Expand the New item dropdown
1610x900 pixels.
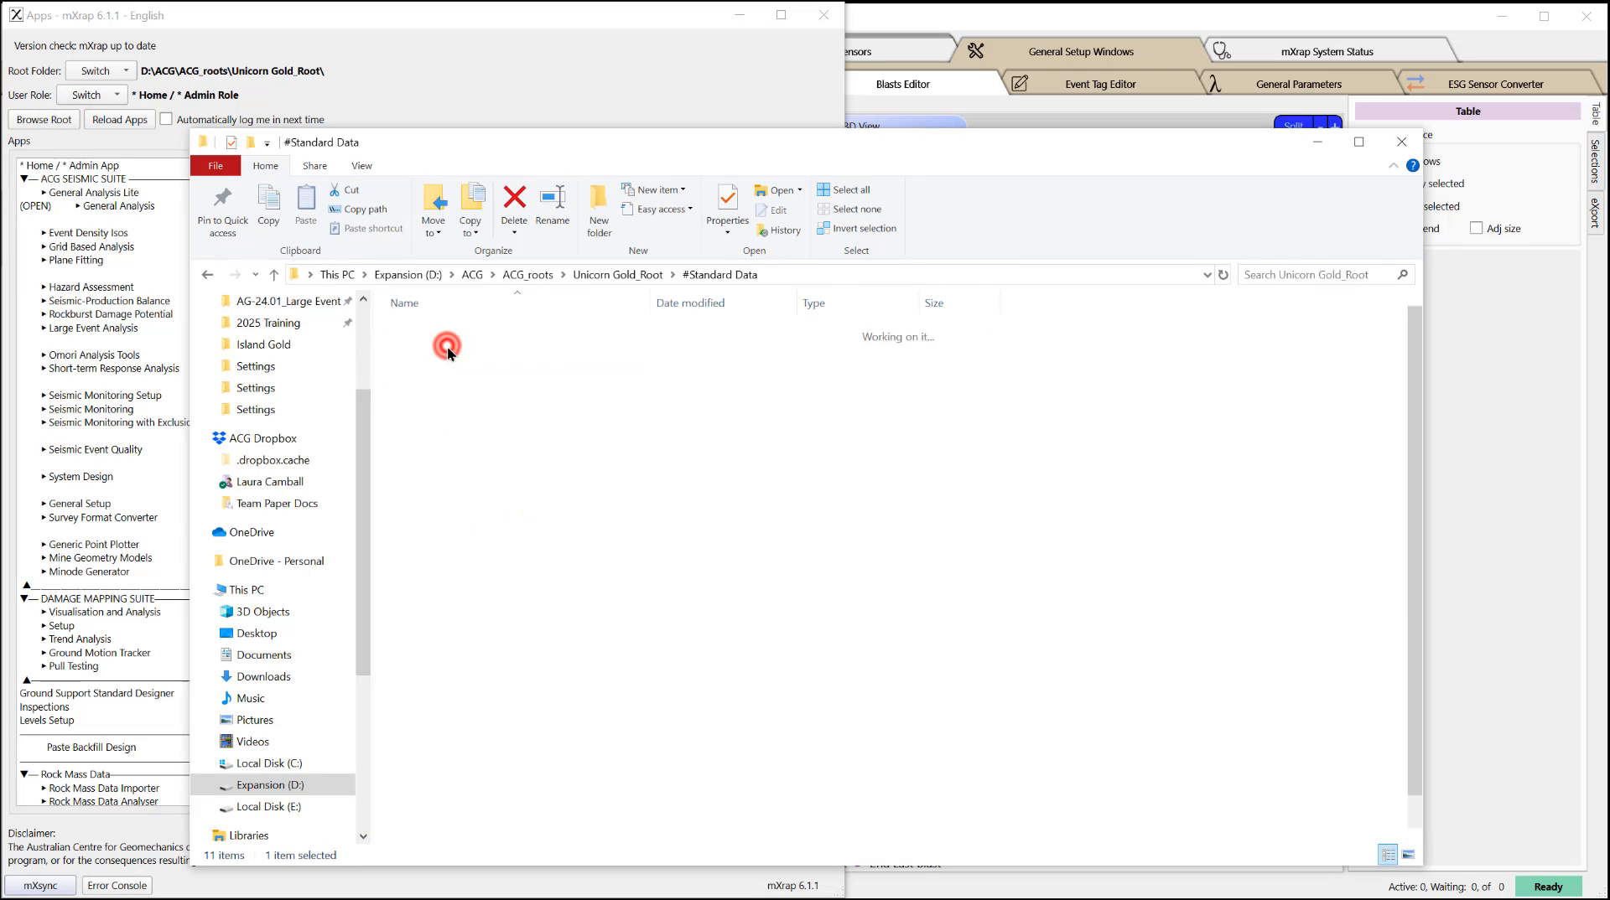653,189
